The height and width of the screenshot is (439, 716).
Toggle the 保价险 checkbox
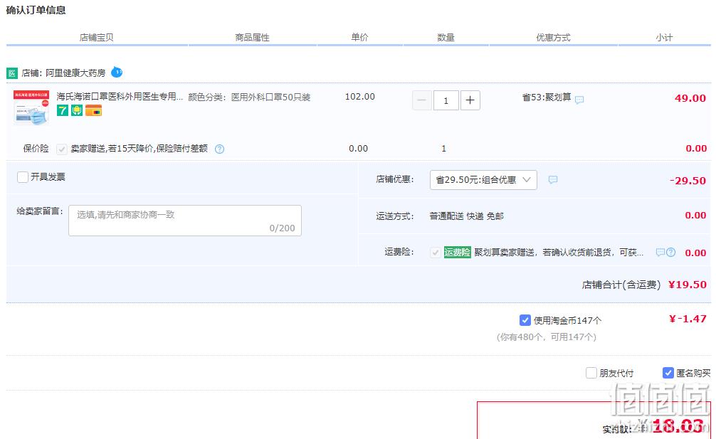pyautogui.click(x=62, y=149)
